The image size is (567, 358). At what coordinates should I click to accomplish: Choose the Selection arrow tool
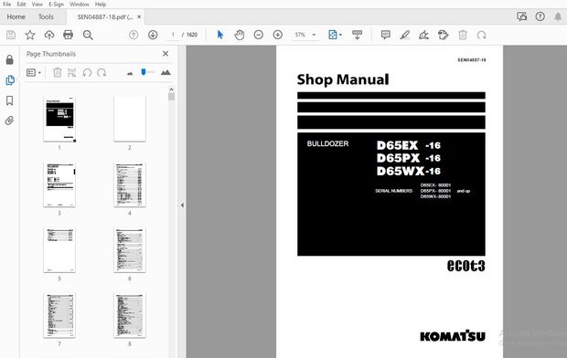[220, 35]
